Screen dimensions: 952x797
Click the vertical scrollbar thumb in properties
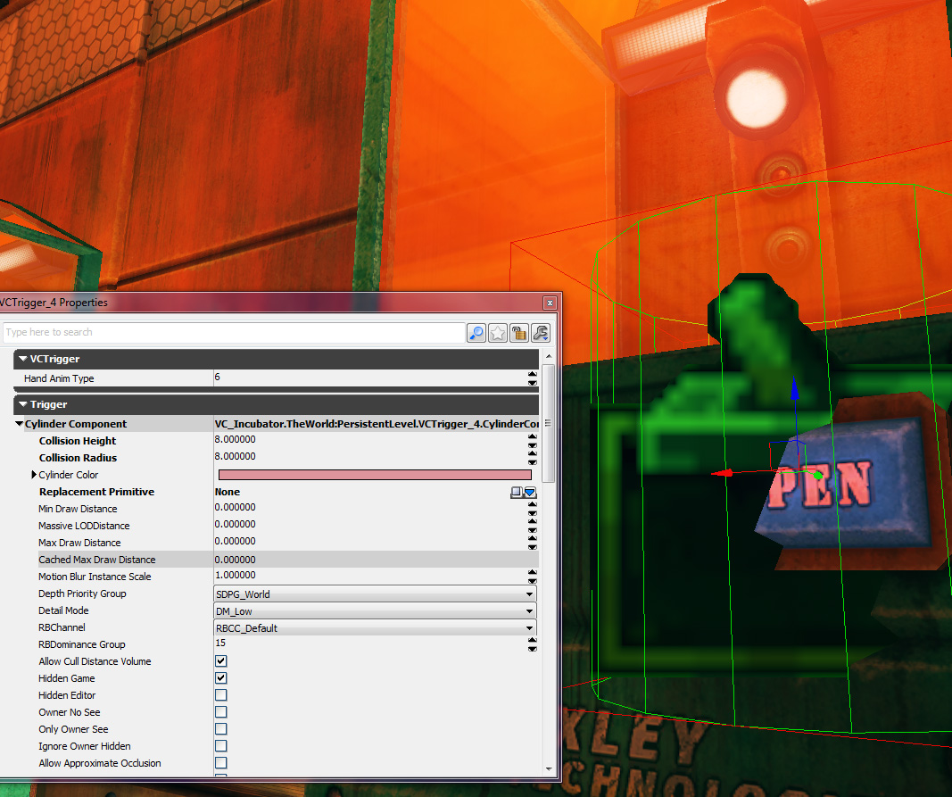tap(548, 423)
